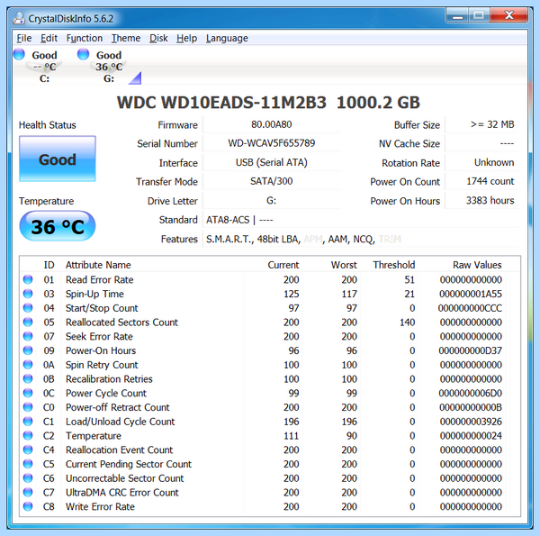
Task: Open the Help menu
Action: [x=186, y=38]
